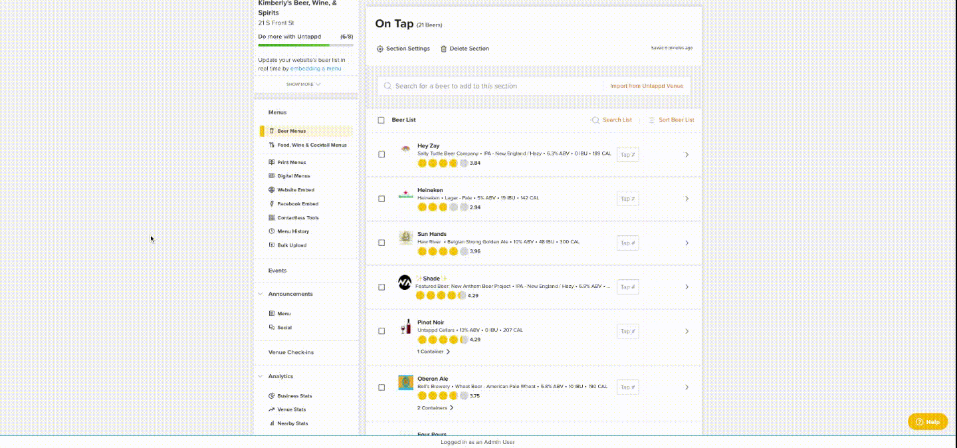
Task: Check the Sun Hands checkbox
Action: (381, 243)
